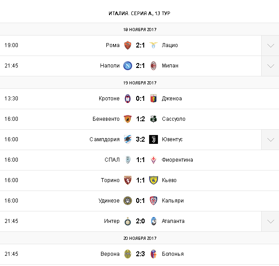Click the Lazio club crest icon
The width and height of the screenshot is (279, 266).
click(154, 45)
